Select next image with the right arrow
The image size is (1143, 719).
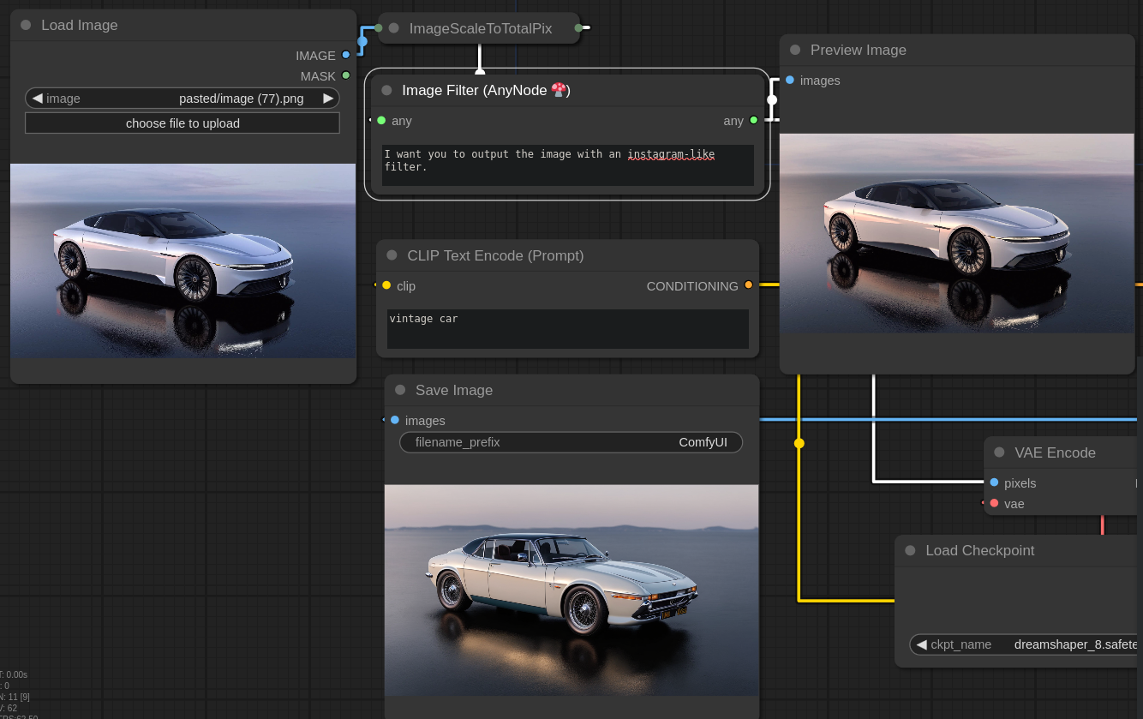[327, 99]
